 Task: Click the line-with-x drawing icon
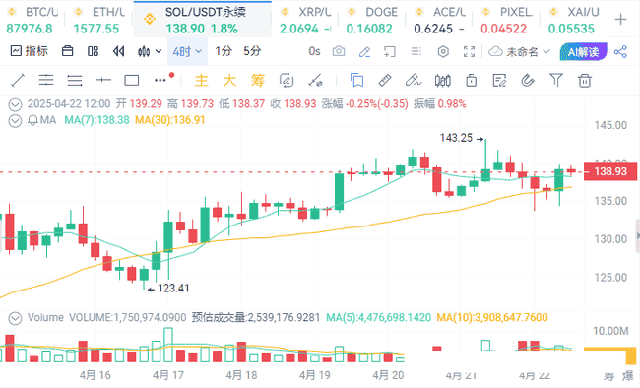coord(315,81)
